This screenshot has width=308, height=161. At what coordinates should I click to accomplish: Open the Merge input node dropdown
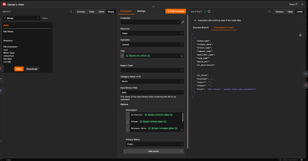point(21,18)
